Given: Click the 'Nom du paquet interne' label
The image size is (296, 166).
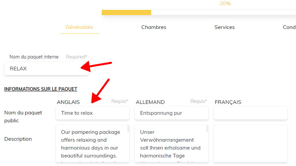Looking at the screenshot, I should click(x=34, y=57).
